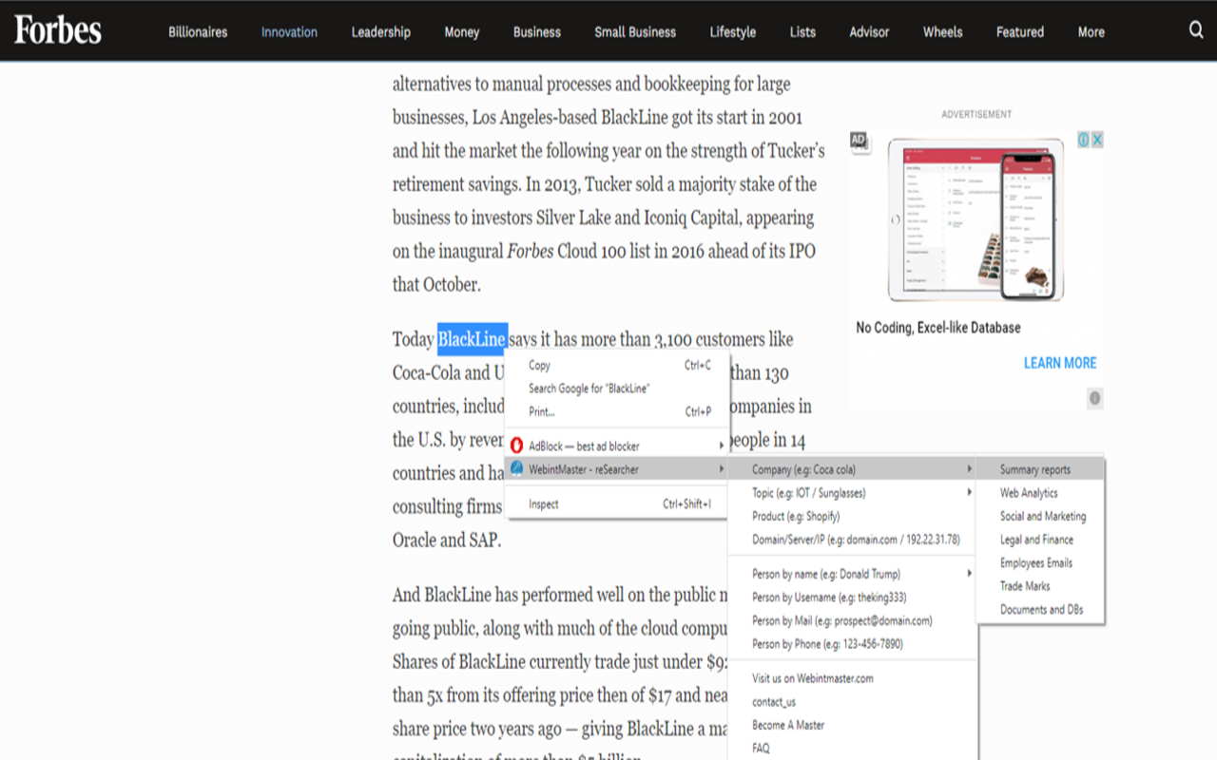
Task: Choose Documents and DBs submenu item
Action: coord(1041,610)
